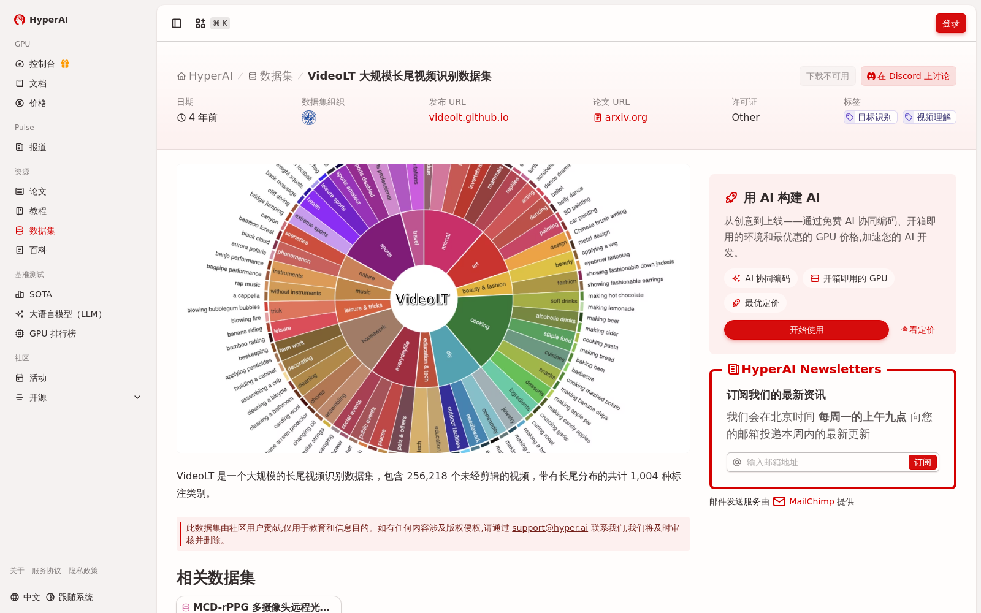Focus the 输入邮箱地址 email field
The image size is (981, 613).
pos(825,462)
